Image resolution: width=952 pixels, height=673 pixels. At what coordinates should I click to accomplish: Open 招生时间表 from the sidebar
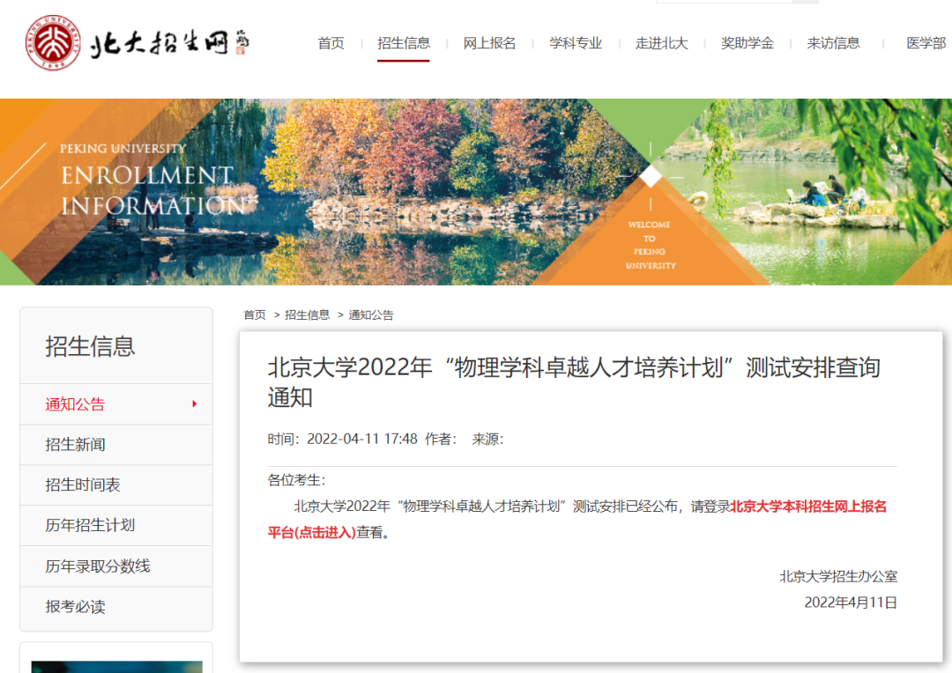83,485
